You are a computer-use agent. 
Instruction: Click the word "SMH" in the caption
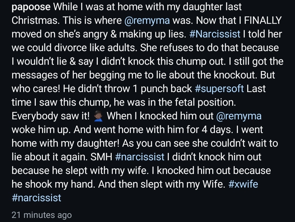[x=101, y=157]
